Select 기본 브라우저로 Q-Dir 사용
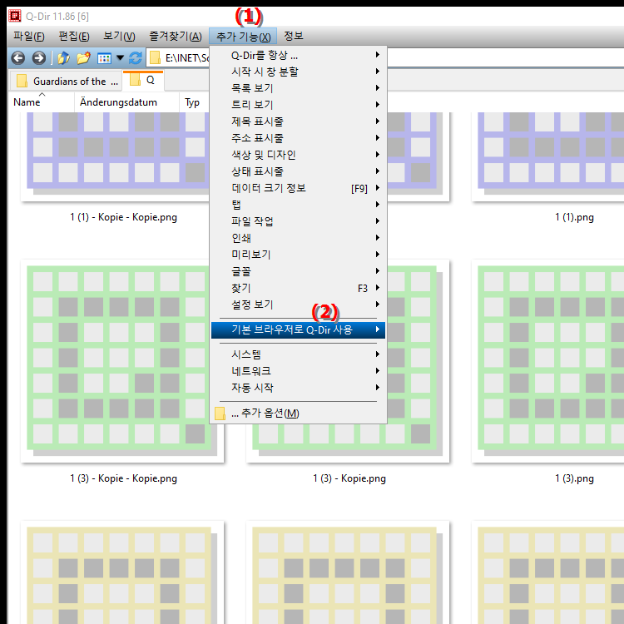The height and width of the screenshot is (624, 624). coord(298,330)
